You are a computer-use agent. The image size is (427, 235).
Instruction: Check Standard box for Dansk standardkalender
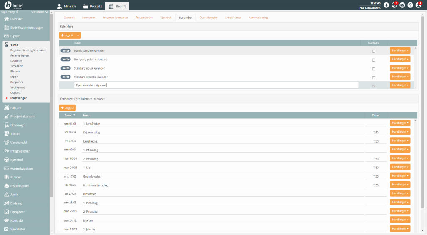[x=374, y=51]
